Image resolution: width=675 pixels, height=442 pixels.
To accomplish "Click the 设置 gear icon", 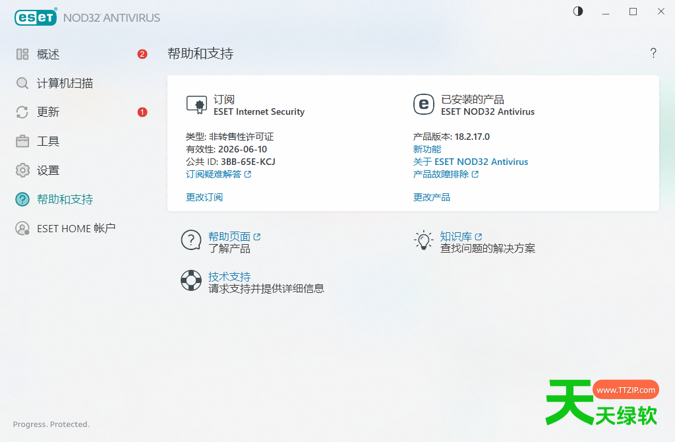I will pyautogui.click(x=22, y=170).
